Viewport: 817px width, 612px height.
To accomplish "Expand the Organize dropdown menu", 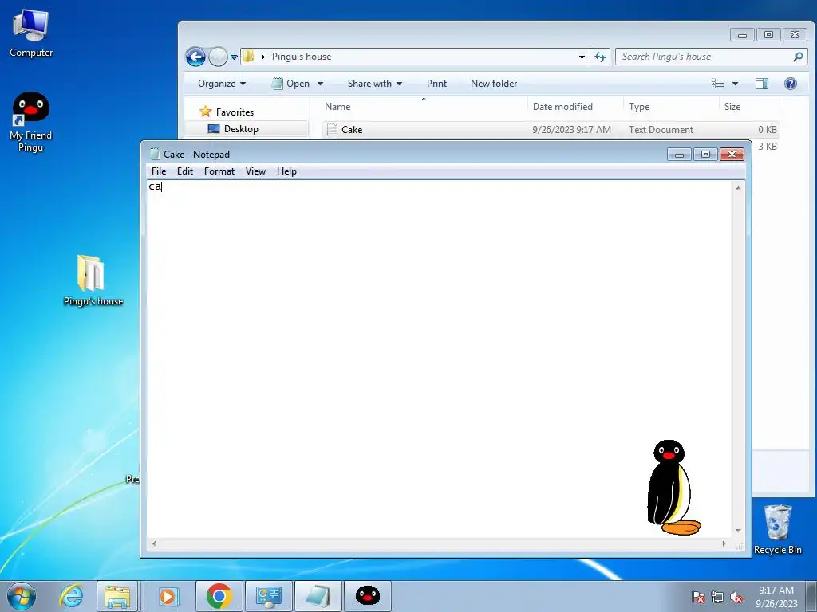I will [222, 83].
